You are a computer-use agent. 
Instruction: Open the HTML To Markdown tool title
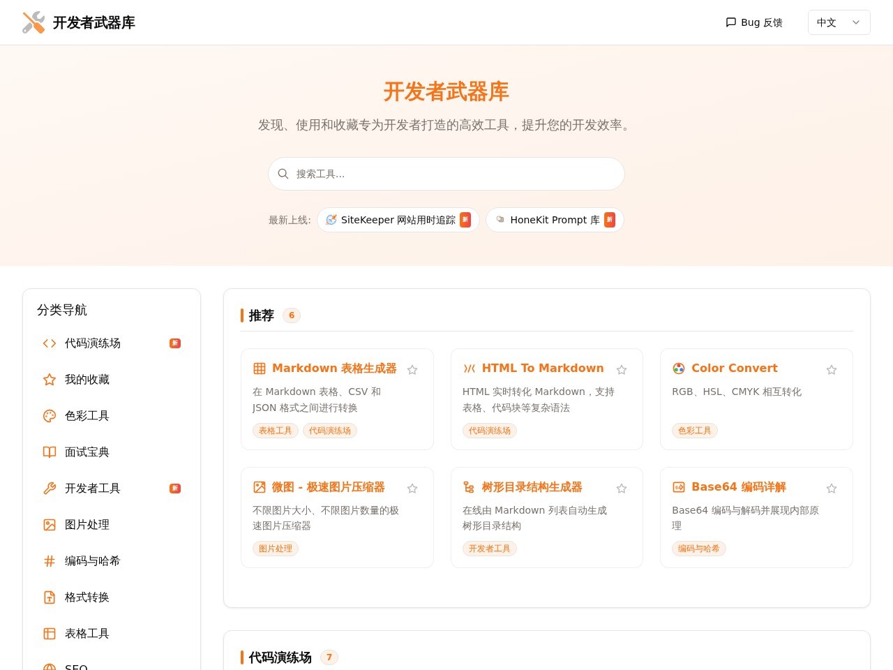pyautogui.click(x=543, y=368)
